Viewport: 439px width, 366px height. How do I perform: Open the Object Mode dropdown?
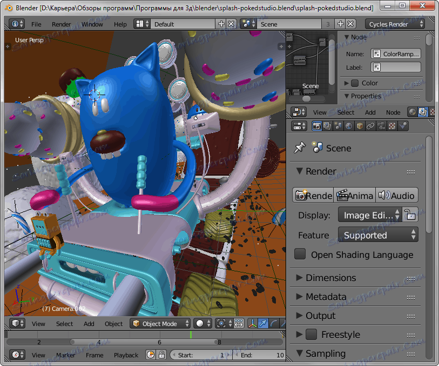(x=161, y=323)
